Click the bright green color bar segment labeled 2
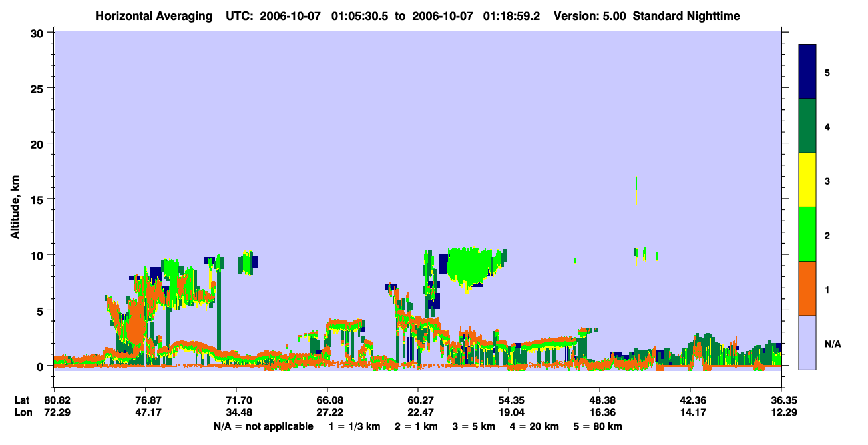 [807, 234]
